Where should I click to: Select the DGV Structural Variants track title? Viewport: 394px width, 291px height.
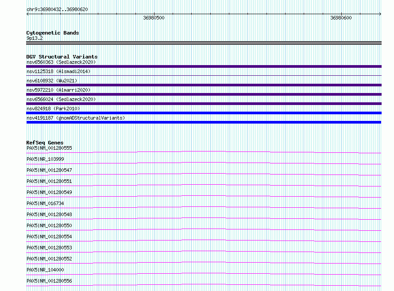[x=62, y=57]
